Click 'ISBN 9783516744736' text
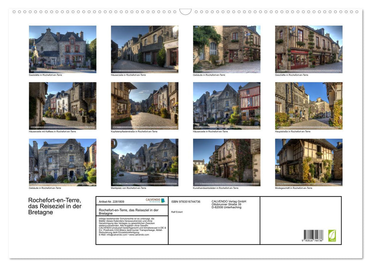Image resolution: width=371 pixels, height=267 pixels. click(x=186, y=201)
